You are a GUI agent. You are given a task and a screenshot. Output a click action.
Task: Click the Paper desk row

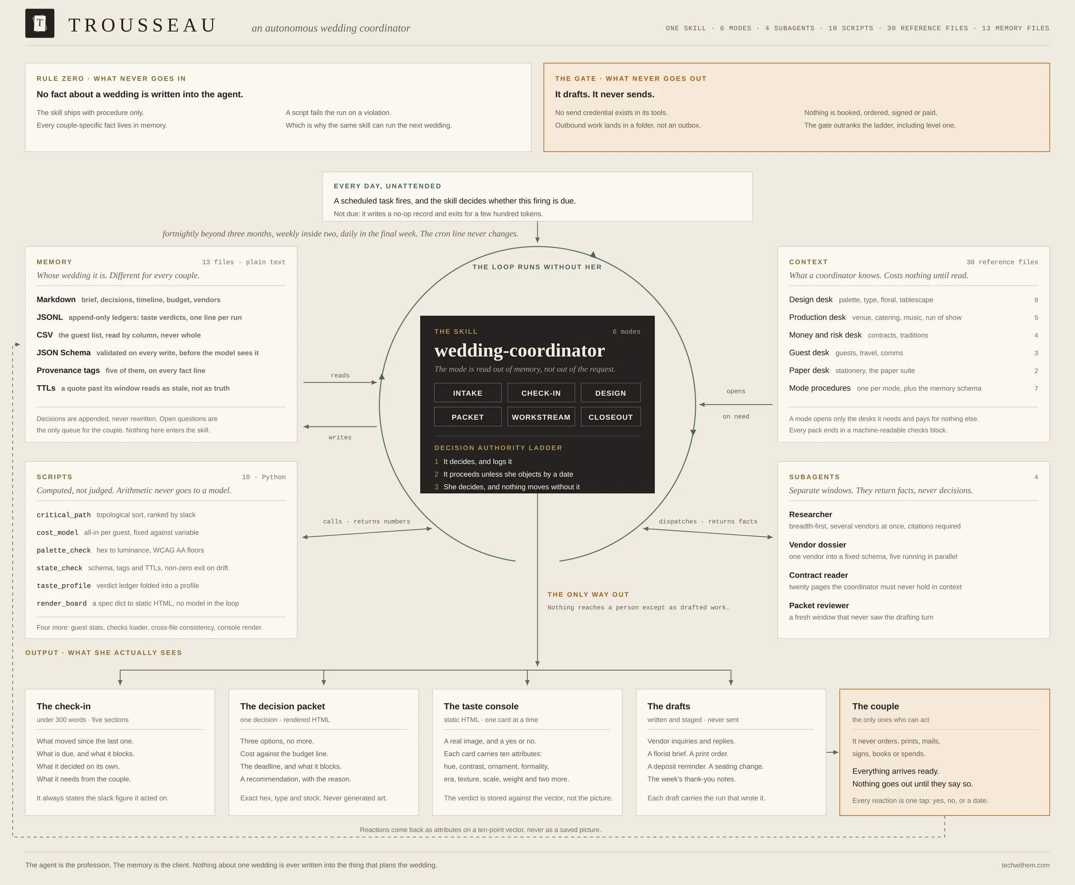[x=913, y=371]
